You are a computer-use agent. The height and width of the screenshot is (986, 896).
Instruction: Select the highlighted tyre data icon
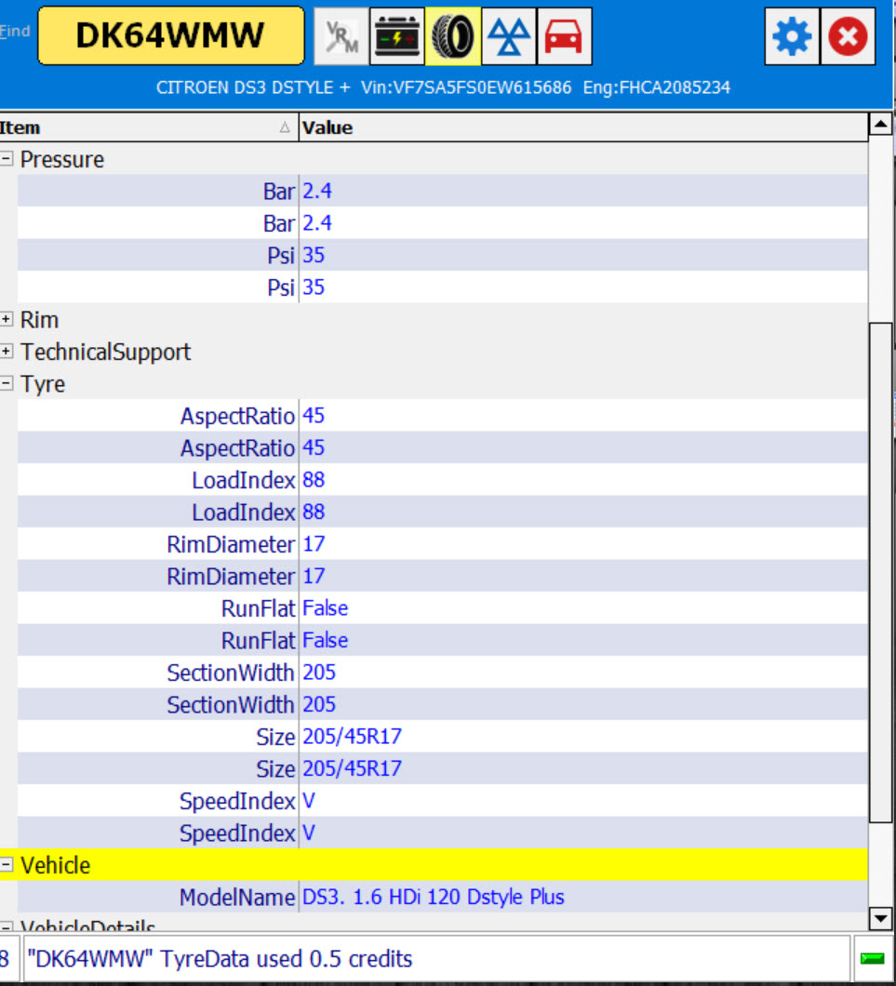(x=453, y=36)
